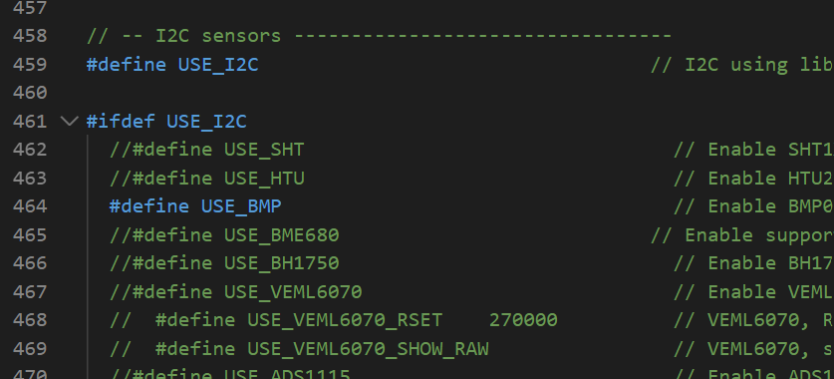Place cursor on USE_BMP define
Image resolution: width=834 pixels, height=379 pixels.
point(241,206)
